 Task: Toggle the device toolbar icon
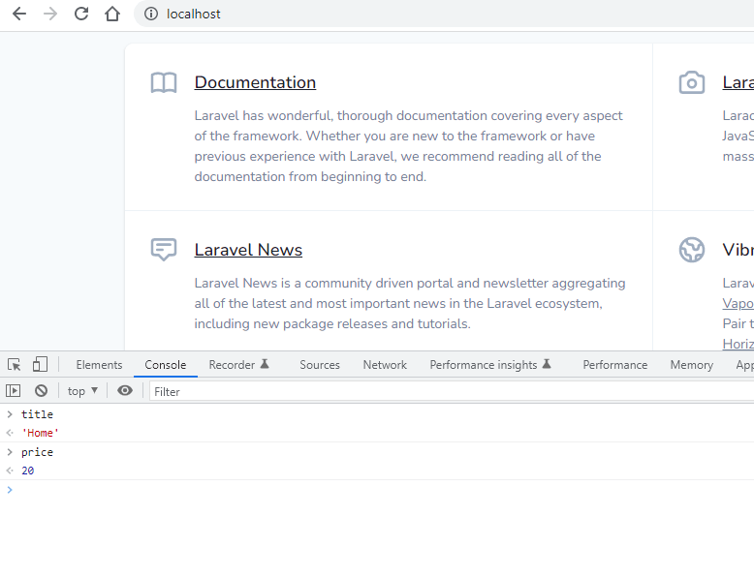40,365
